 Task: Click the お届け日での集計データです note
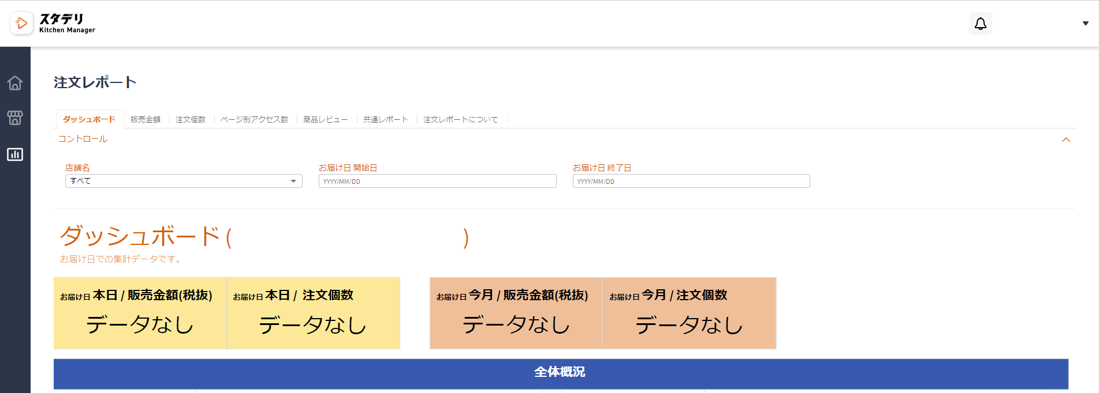(120, 259)
